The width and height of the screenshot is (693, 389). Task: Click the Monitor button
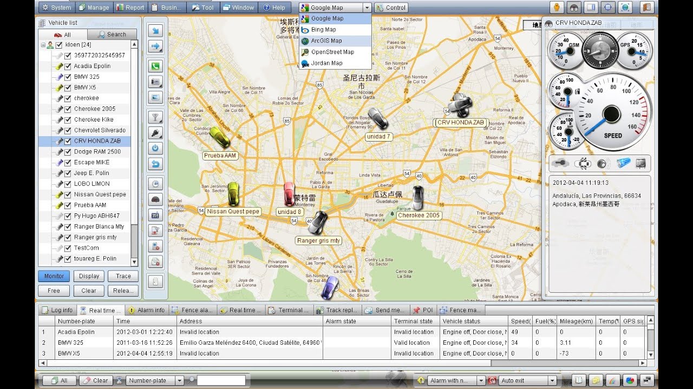(x=54, y=276)
